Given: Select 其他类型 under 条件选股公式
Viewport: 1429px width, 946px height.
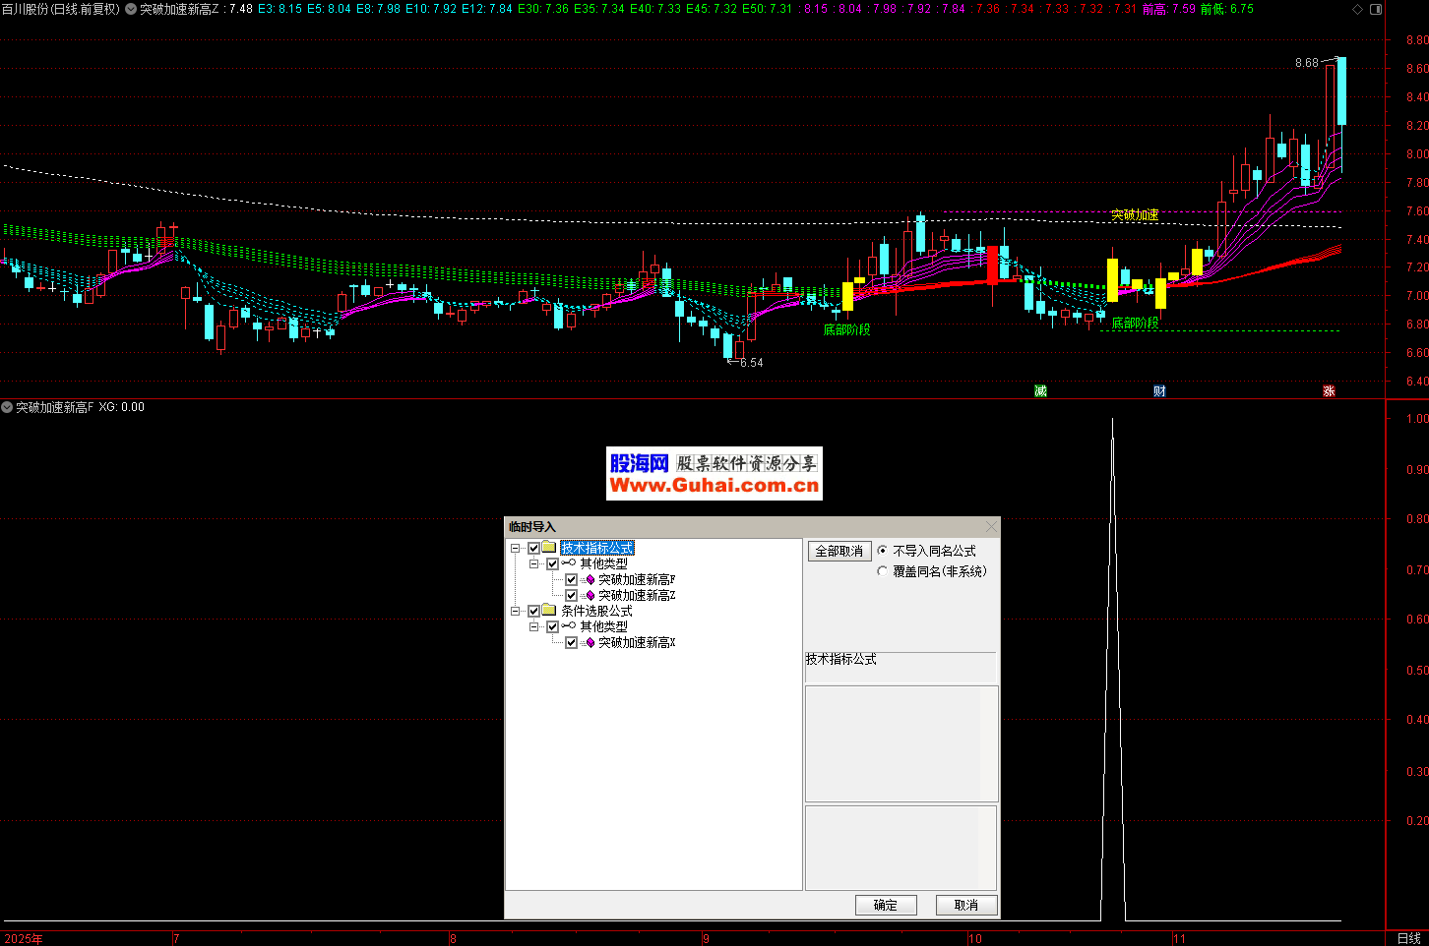Looking at the screenshot, I should pyautogui.click(x=603, y=626).
